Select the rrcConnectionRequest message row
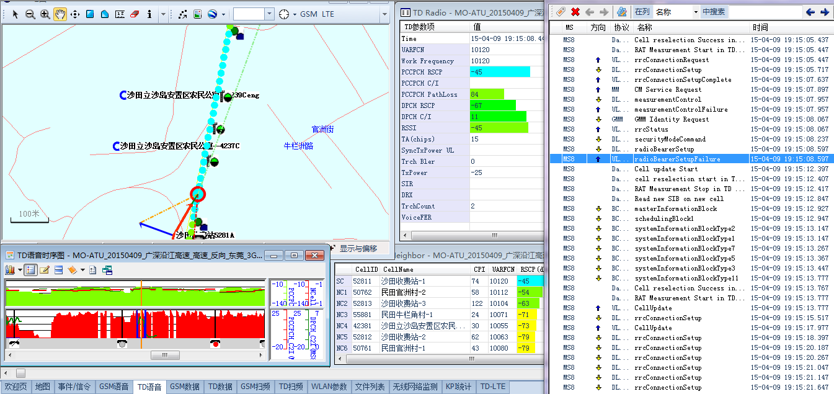 pyautogui.click(x=691, y=60)
